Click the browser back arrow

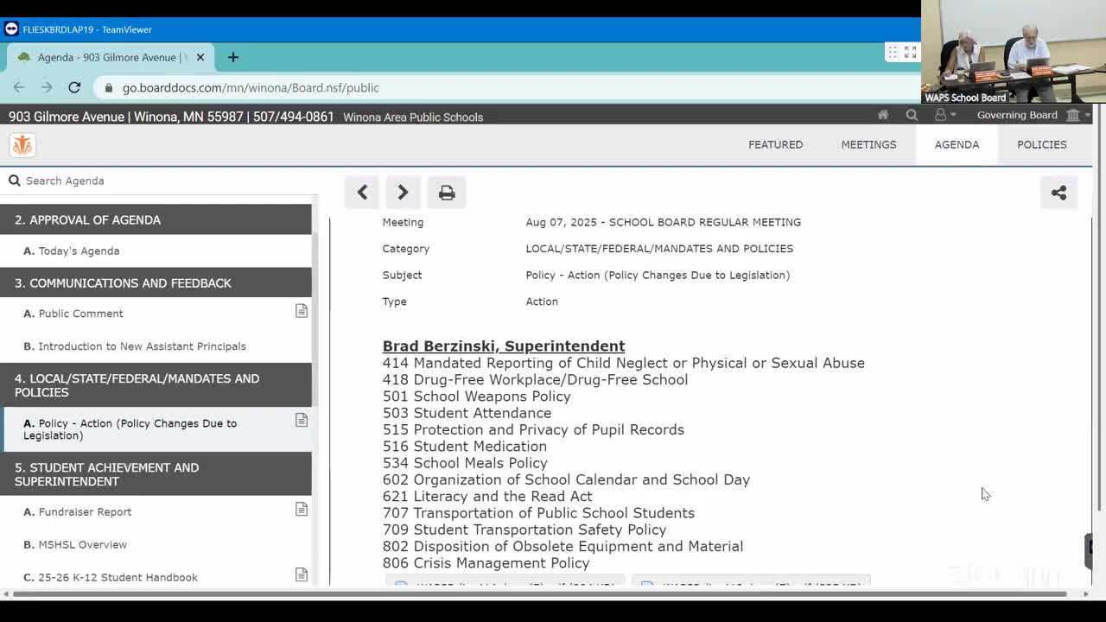19,87
